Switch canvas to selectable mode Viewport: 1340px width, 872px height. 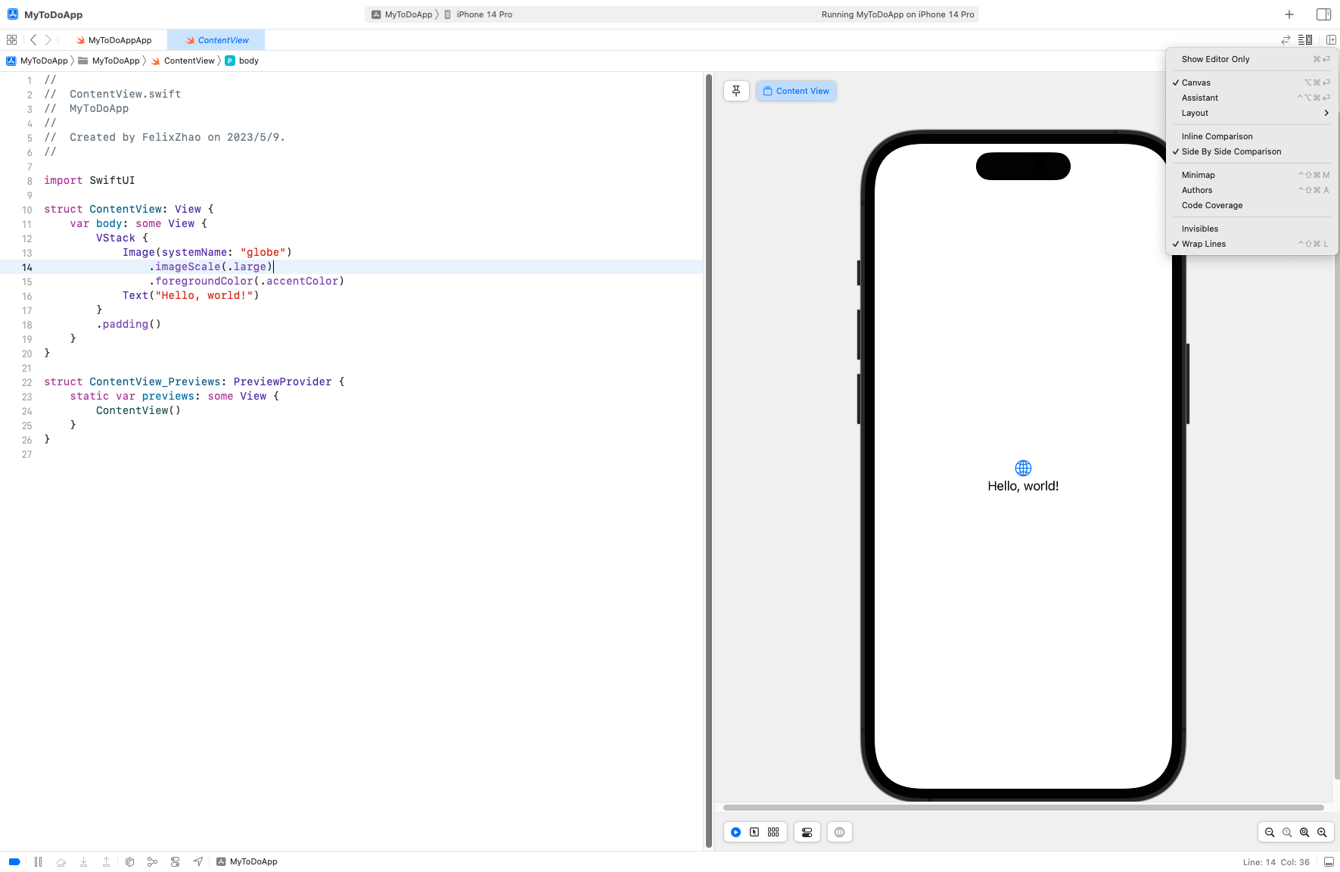coord(754,832)
